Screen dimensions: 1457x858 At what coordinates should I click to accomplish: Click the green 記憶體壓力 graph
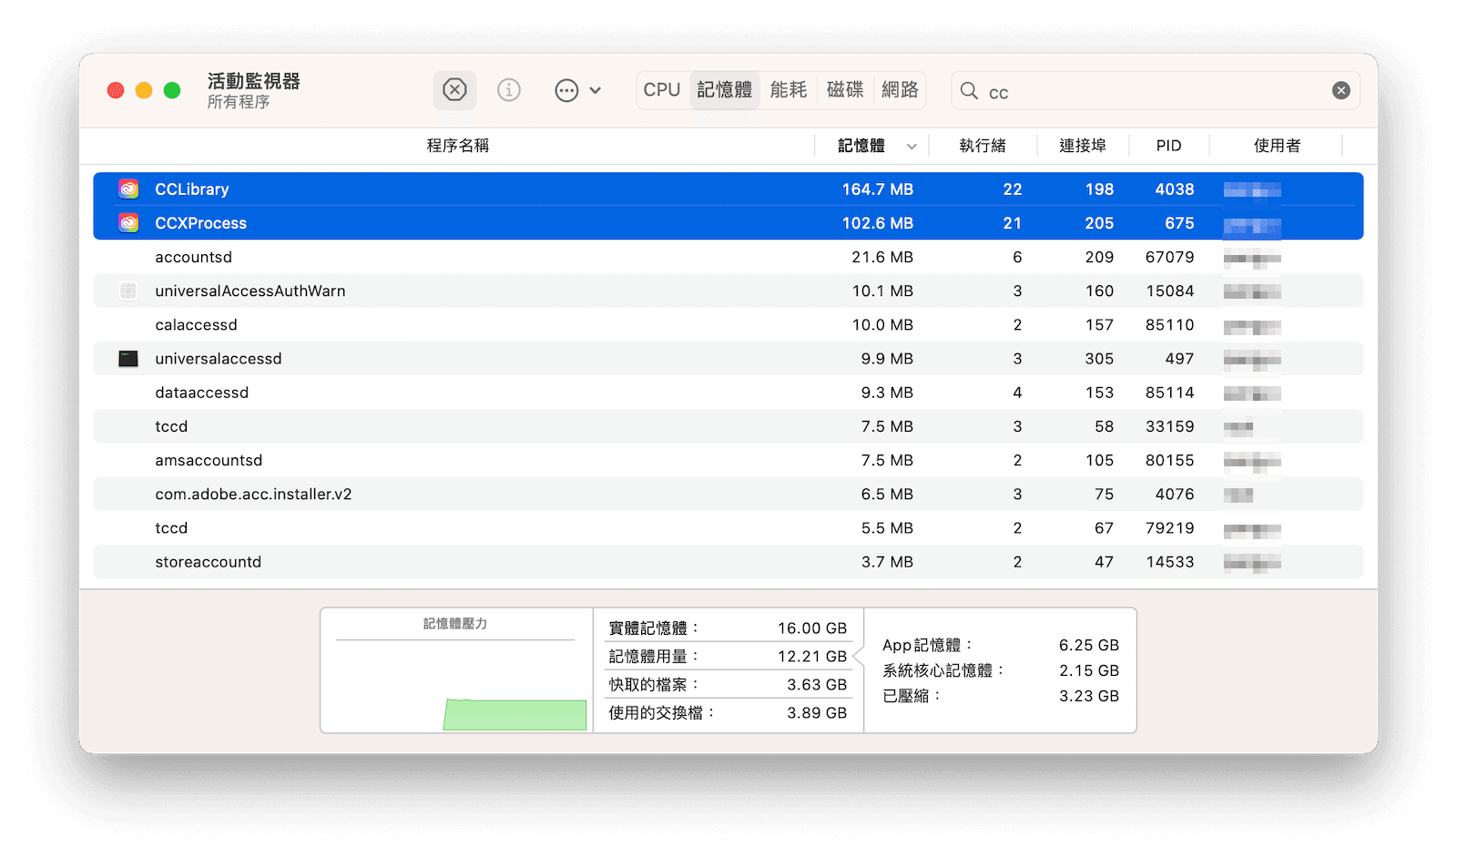515,715
